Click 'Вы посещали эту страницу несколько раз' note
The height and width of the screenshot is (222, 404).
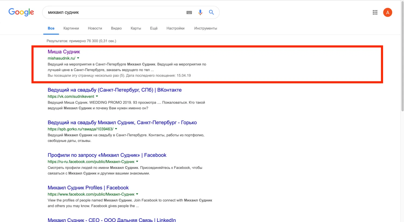click(x=119, y=75)
